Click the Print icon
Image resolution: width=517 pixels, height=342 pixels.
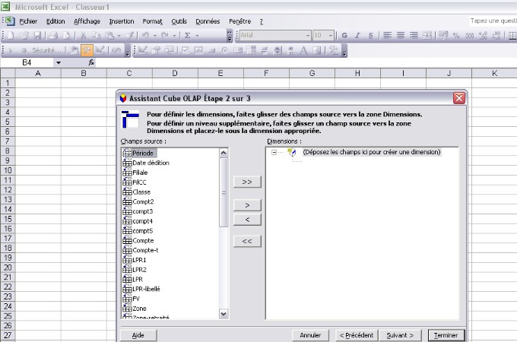(54, 35)
